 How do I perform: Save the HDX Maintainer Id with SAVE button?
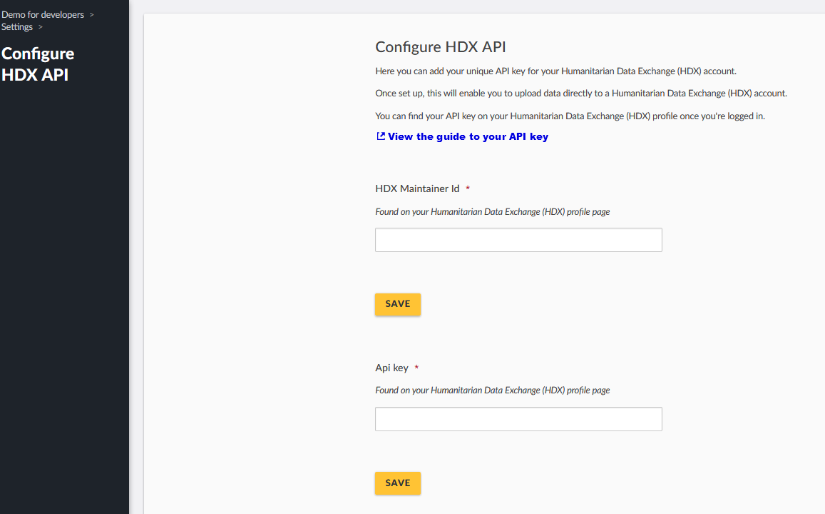pos(398,304)
